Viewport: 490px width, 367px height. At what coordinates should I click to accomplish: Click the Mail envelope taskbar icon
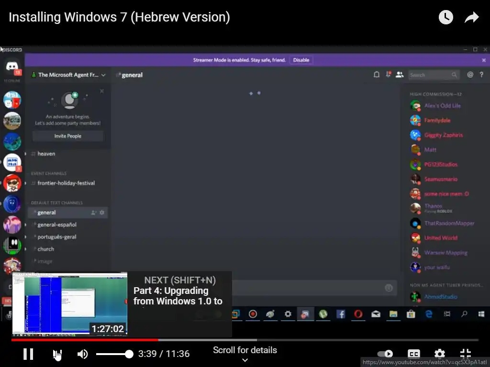pyautogui.click(x=376, y=314)
